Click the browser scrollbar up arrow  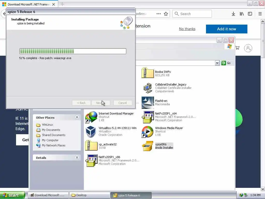[x=263, y=22]
